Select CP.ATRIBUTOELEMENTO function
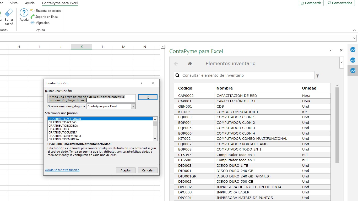This screenshot has height=201, width=358. 100,136
